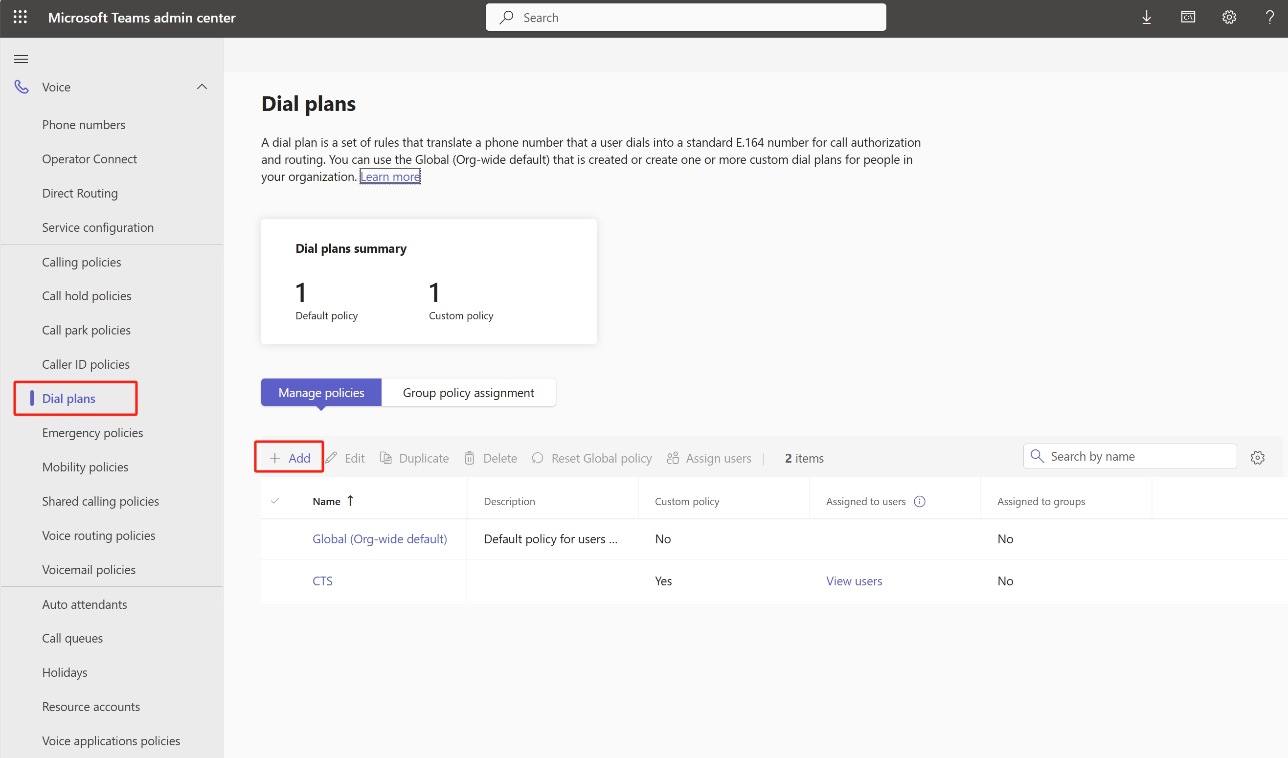Click the download icon in top bar
The width and height of the screenshot is (1288, 758).
(x=1147, y=18)
